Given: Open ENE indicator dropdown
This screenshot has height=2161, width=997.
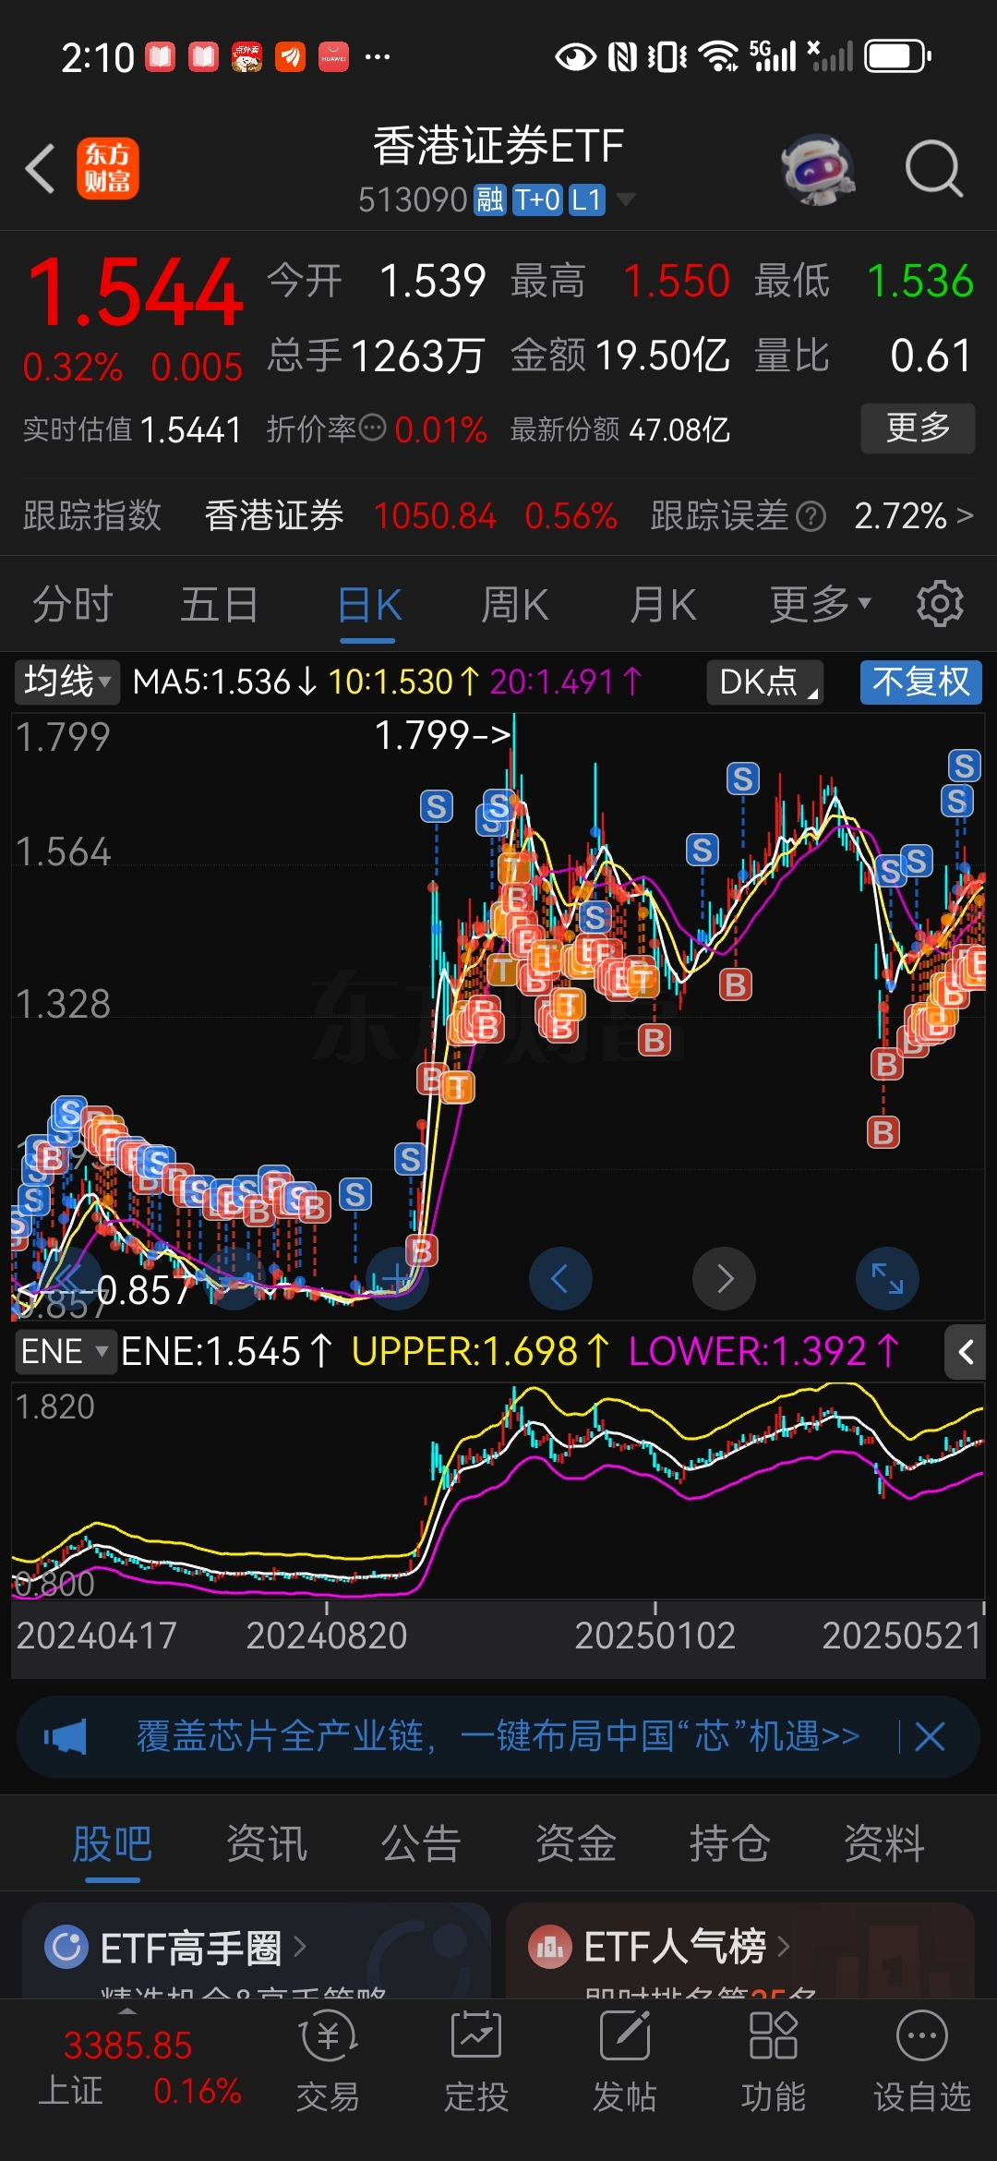Looking at the screenshot, I should coord(65,1352).
